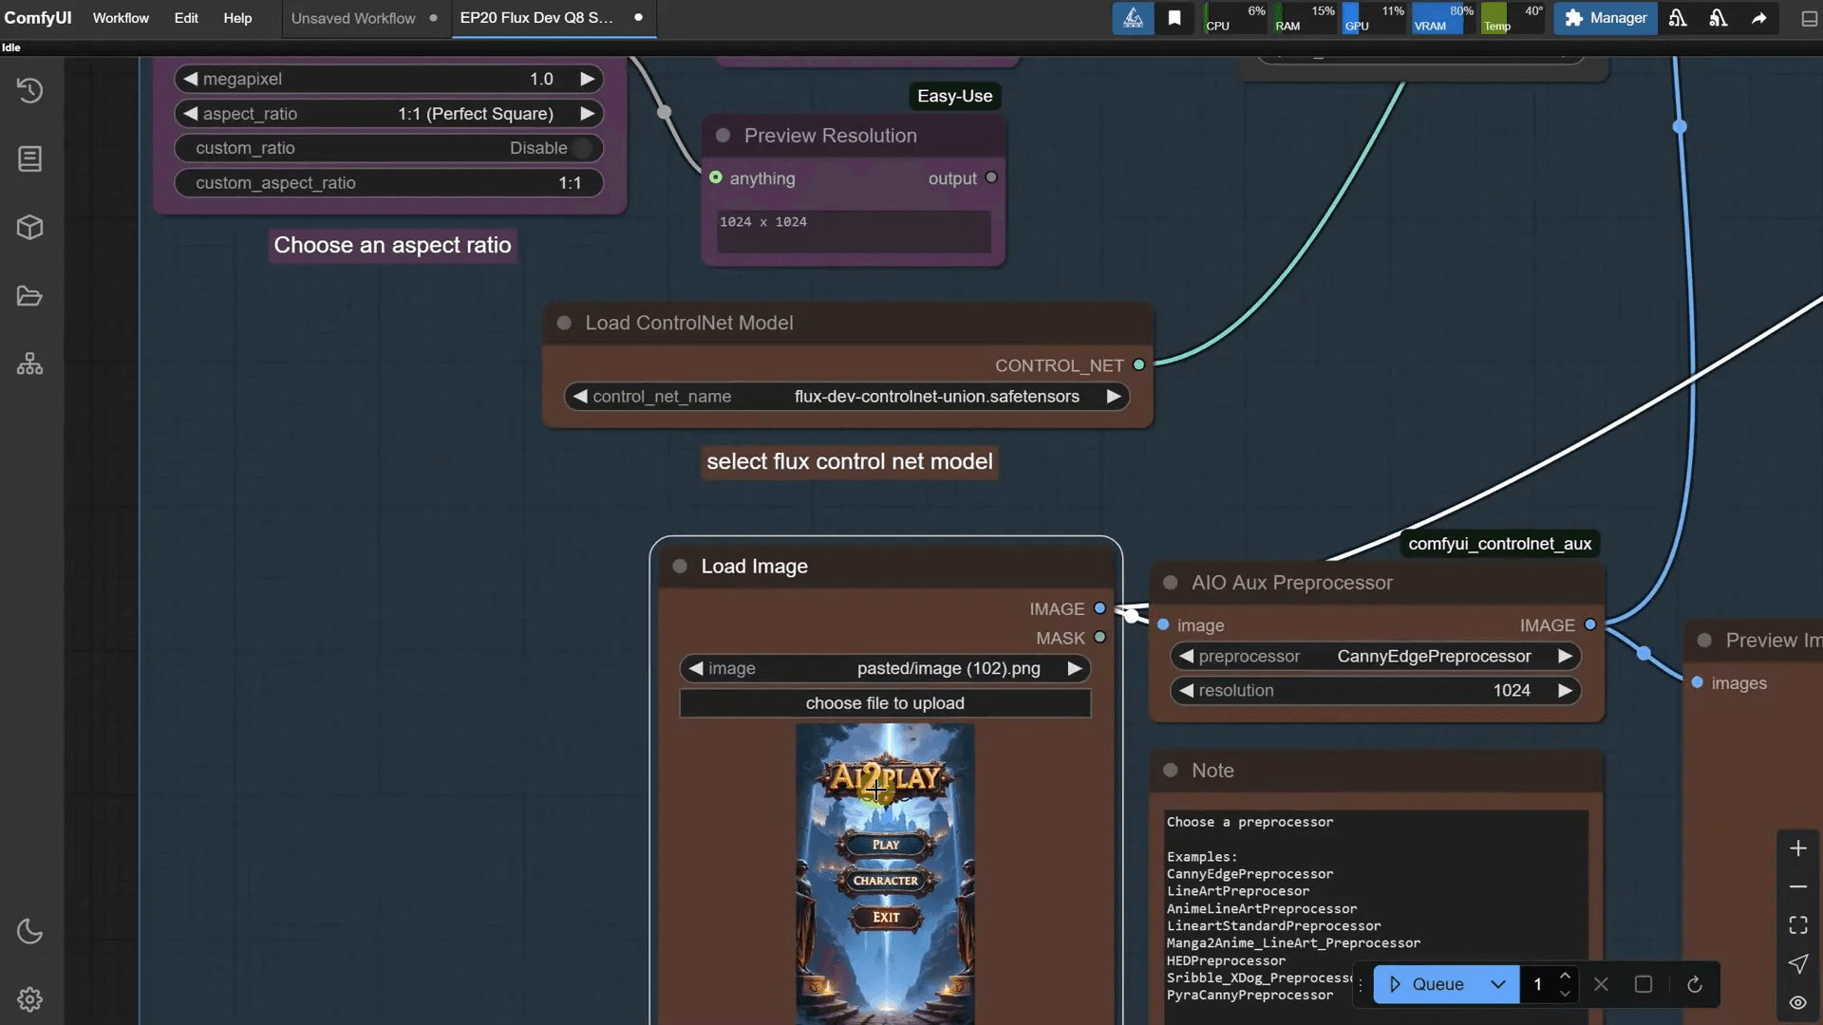Toggle custom_ratio Disable switch
This screenshot has height=1025, width=1823.
tap(581, 148)
